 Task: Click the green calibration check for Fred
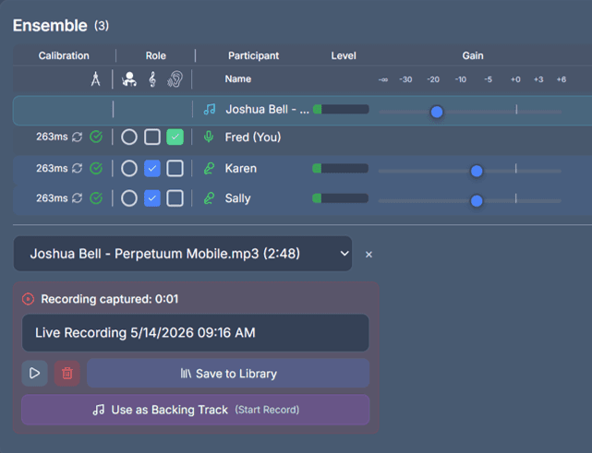click(96, 137)
